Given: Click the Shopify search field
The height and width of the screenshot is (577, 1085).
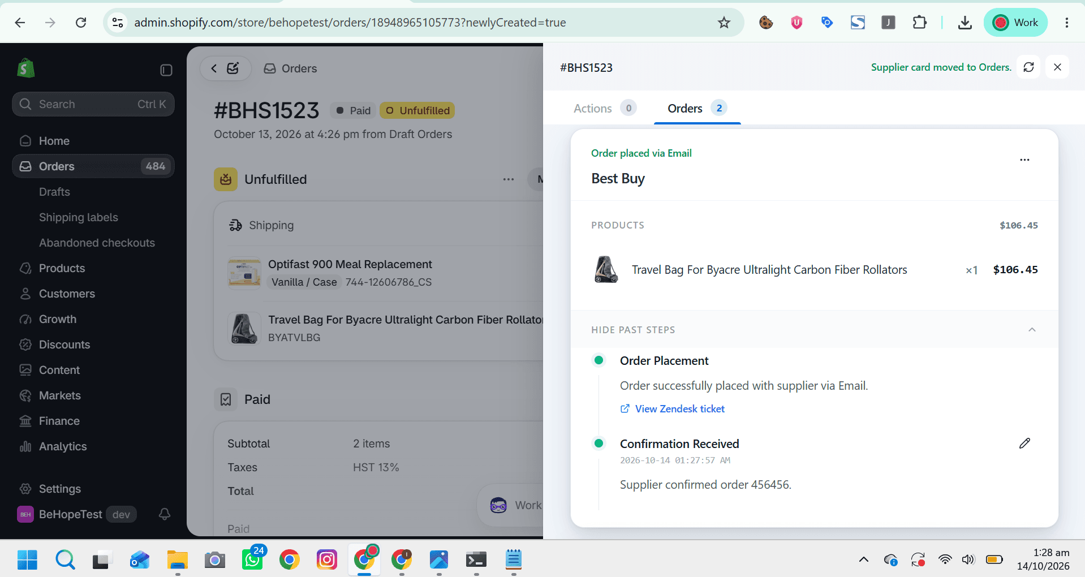Looking at the screenshot, I should click(93, 104).
